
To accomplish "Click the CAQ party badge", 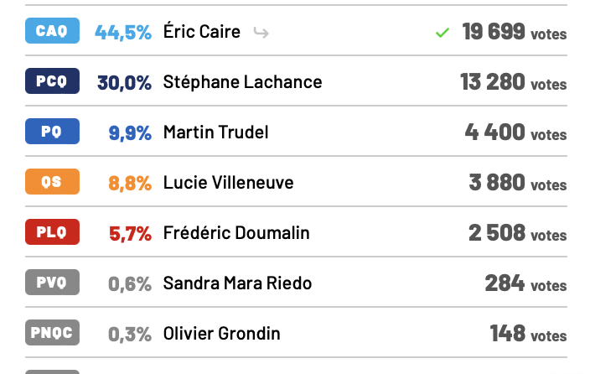I will (x=52, y=30).
